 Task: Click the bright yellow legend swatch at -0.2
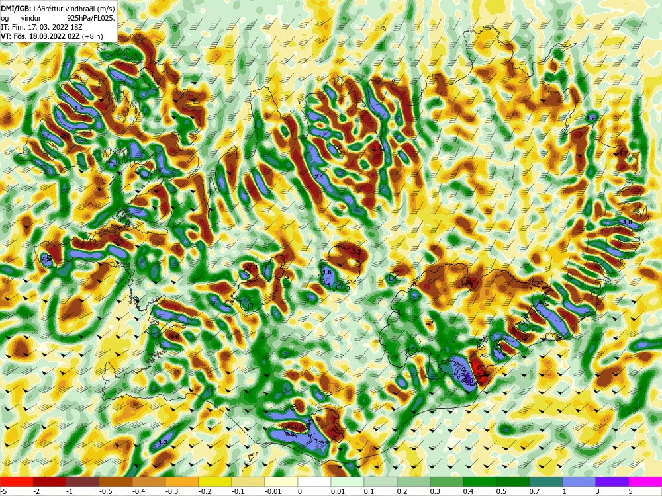(215, 481)
